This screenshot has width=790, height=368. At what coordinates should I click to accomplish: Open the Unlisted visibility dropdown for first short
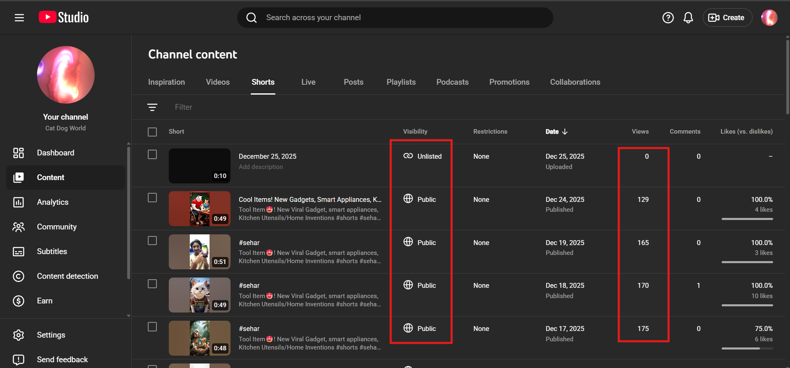[422, 156]
